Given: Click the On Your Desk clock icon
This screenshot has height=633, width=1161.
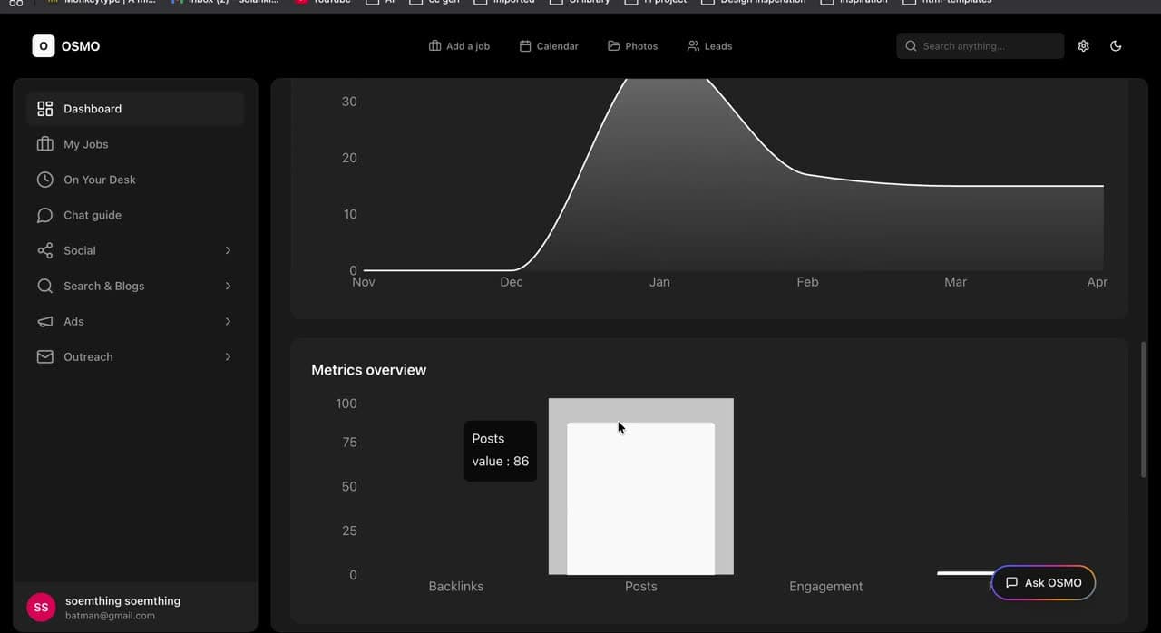Looking at the screenshot, I should (44, 180).
